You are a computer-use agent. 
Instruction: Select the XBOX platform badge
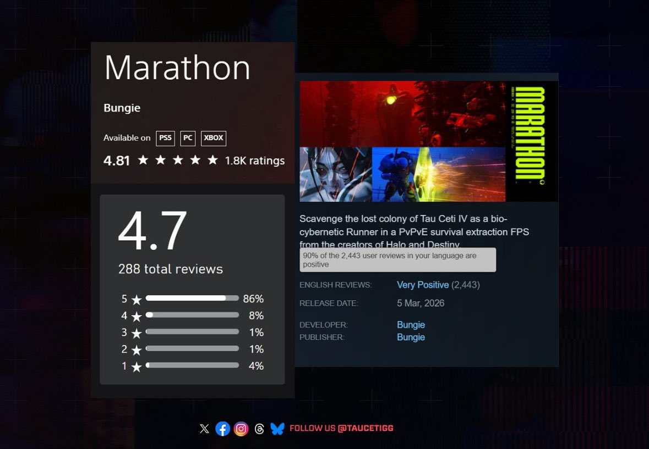(214, 138)
